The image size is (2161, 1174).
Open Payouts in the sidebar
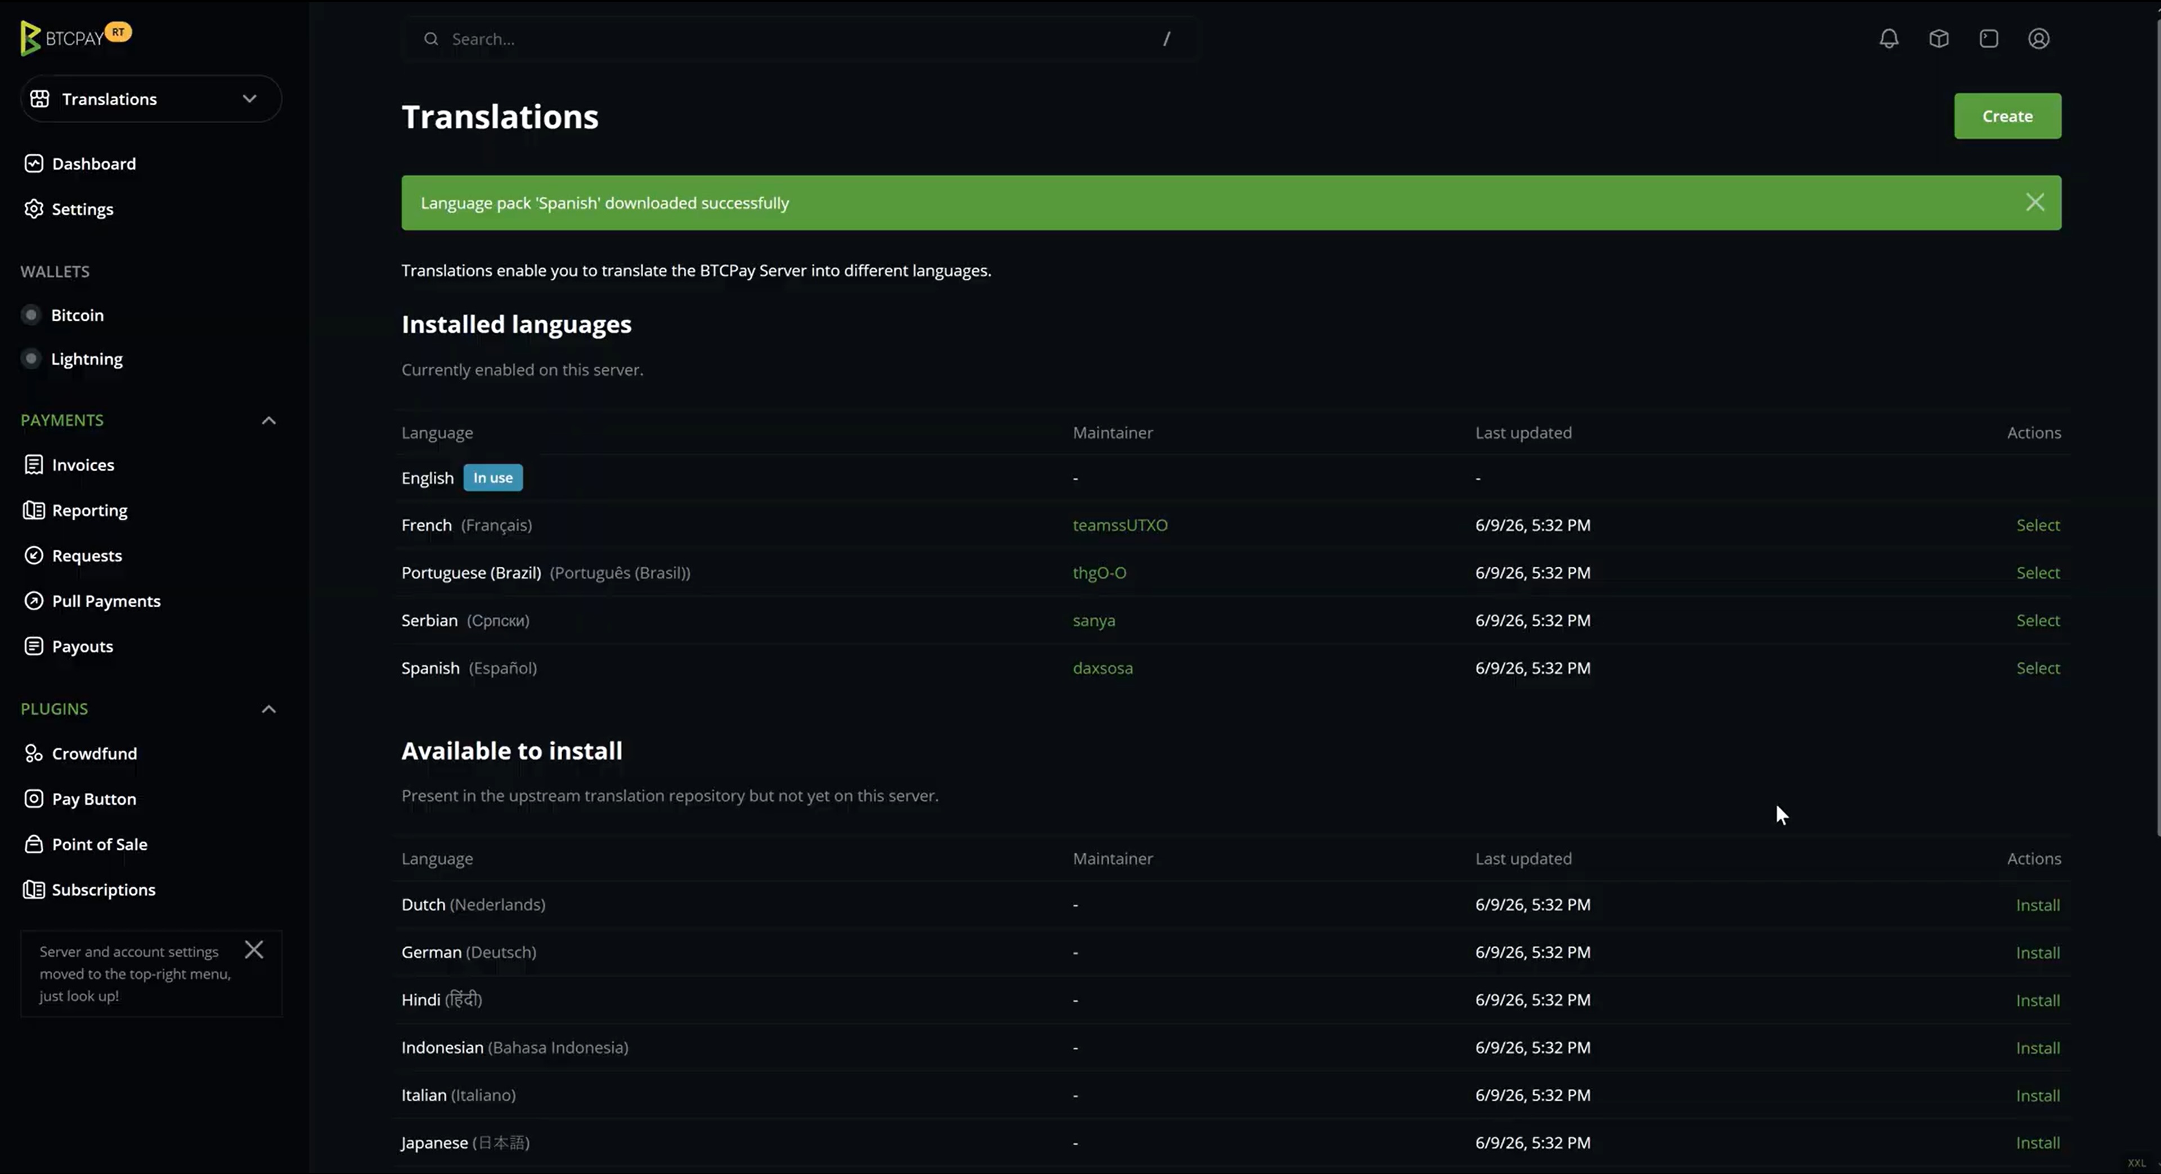coord(82,646)
